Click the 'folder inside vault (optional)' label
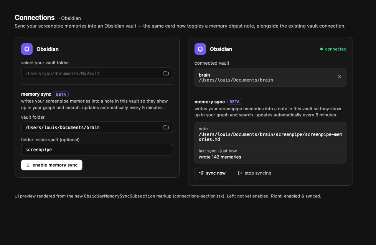The height and width of the screenshot is (245, 376). coord(50,140)
